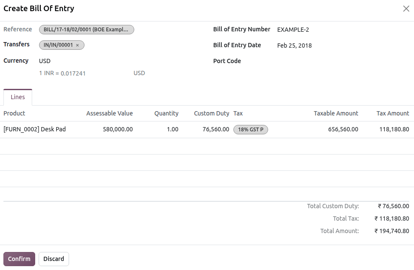Select taxable amount 656,560.00 cell
Screen dimensions: 414x270
tap(343, 130)
